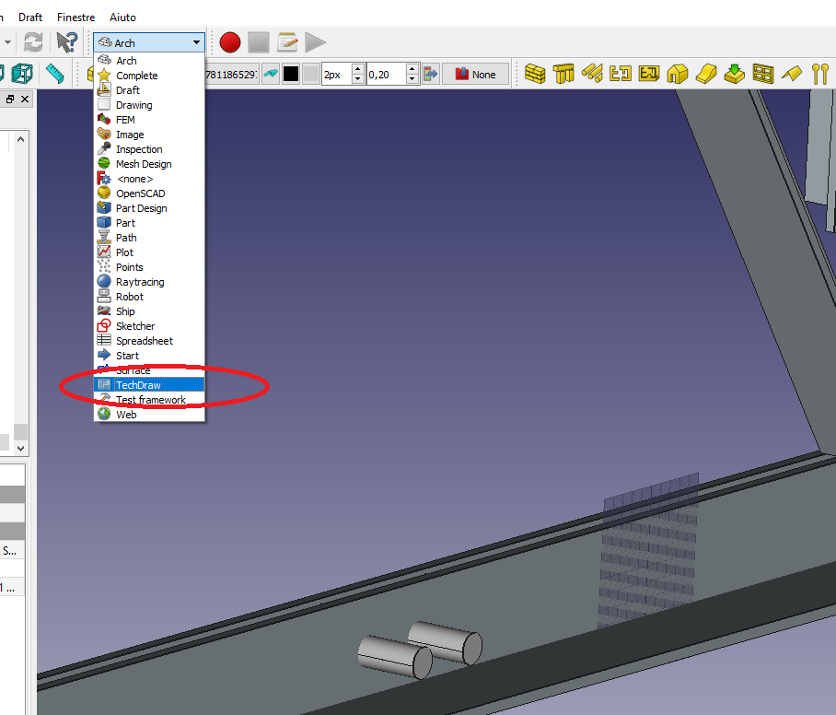Select Complete in the workbench list
Image resolution: width=836 pixels, height=715 pixels.
coord(149,76)
